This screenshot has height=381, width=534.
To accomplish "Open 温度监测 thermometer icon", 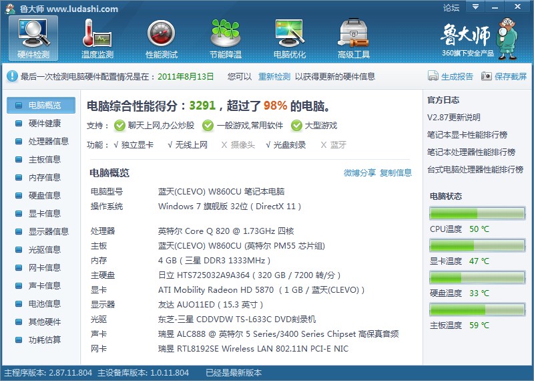I will point(97,33).
